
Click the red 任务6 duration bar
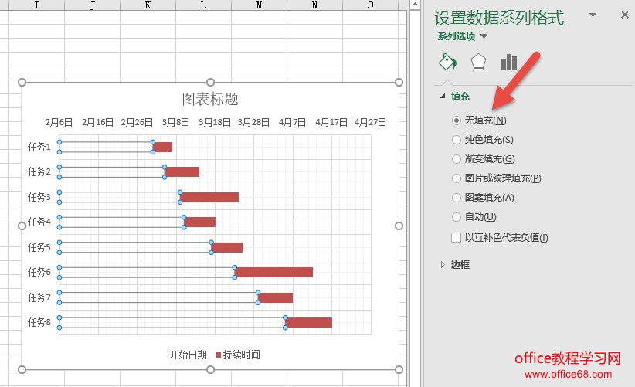pyautogui.click(x=274, y=272)
